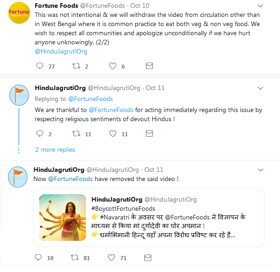
Task: Open @HinduJagrutiOrg mention in Fortune Foods tweet
Action: [x=61, y=51]
